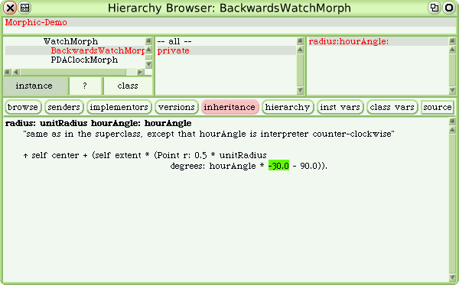The height and width of the screenshot is (285, 459).
Task: Click the senders button
Action: tap(63, 107)
